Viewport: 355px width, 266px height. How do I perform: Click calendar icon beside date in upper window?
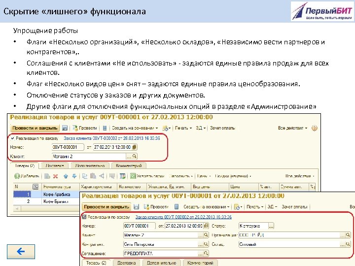click(x=135, y=147)
